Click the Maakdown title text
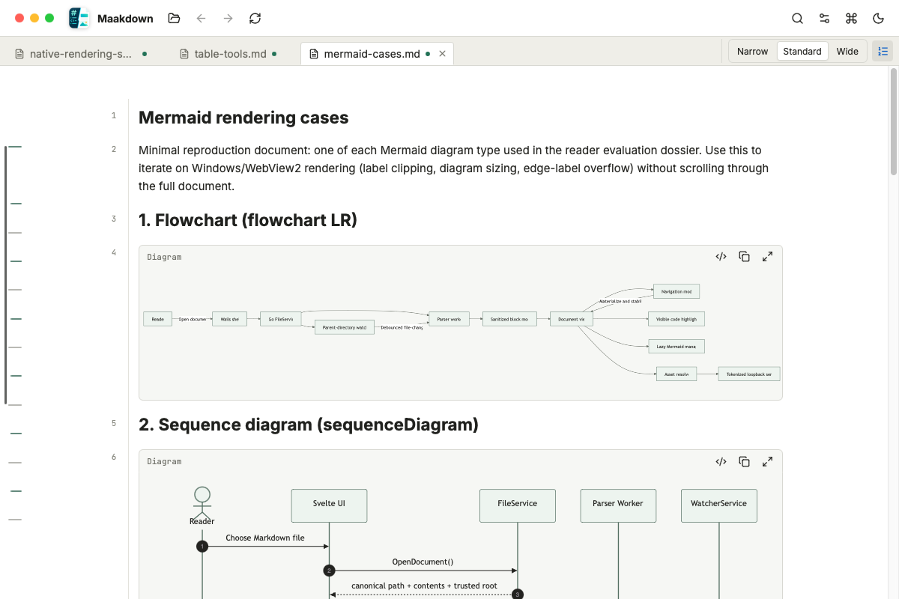 click(x=125, y=19)
